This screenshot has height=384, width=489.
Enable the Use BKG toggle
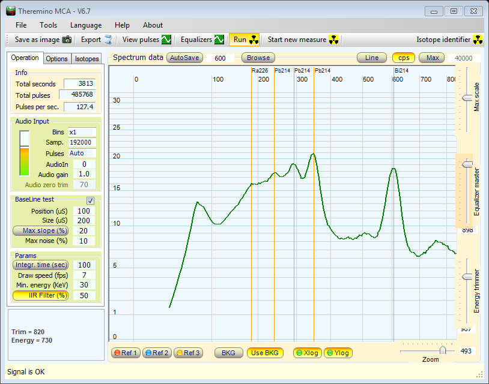(x=264, y=353)
